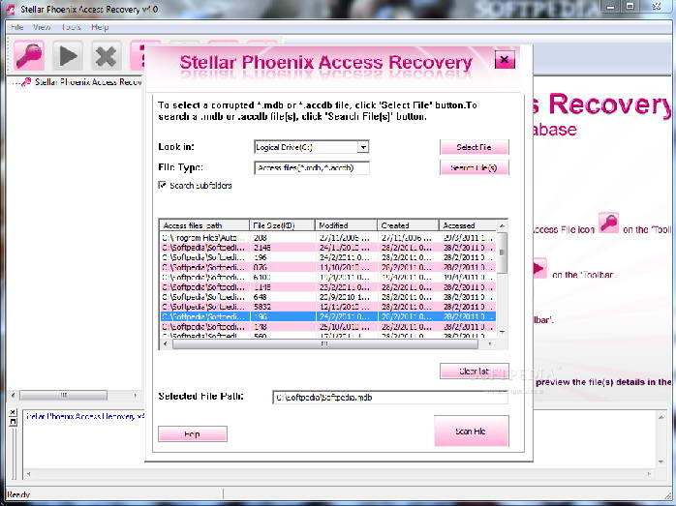The height and width of the screenshot is (506, 676).
Task: Click pink play icon in background instructions text
Action: coord(538,268)
